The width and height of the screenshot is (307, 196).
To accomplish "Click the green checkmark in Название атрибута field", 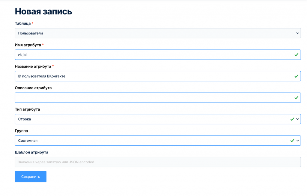I will click(297, 76).
